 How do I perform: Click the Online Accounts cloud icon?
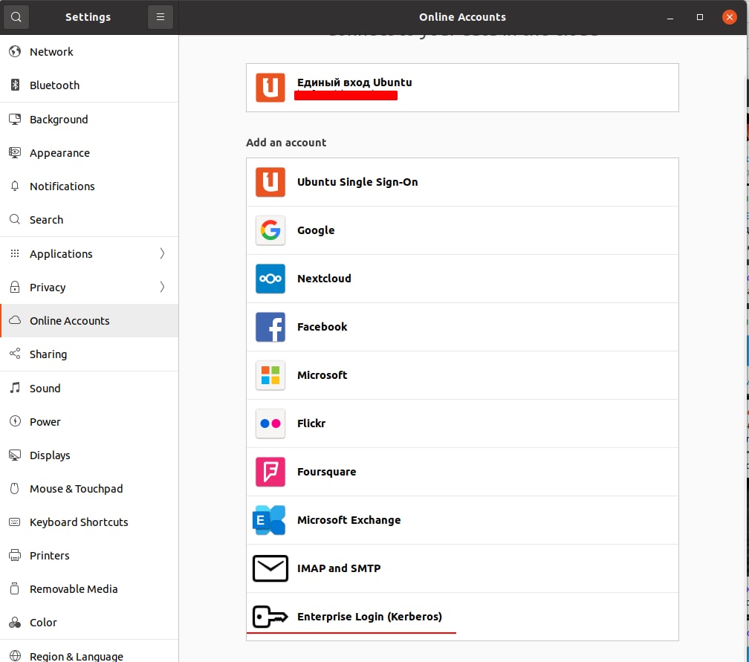(15, 320)
